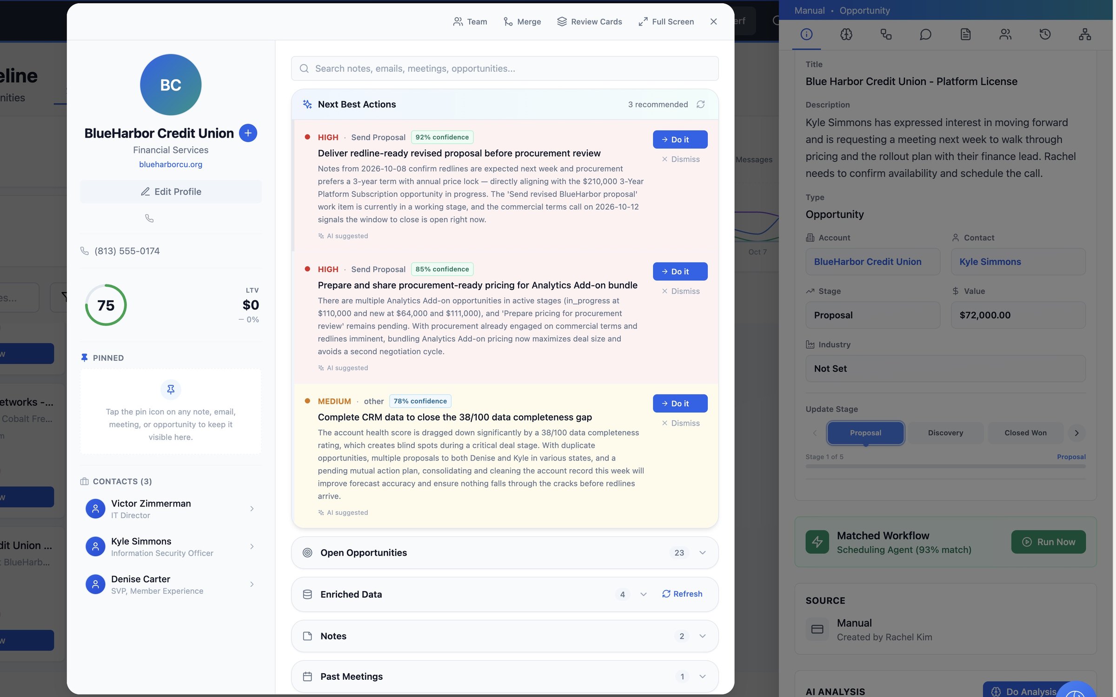Focus the search notes, emails, meetings field
This screenshot has width=1116, height=697.
(505, 68)
